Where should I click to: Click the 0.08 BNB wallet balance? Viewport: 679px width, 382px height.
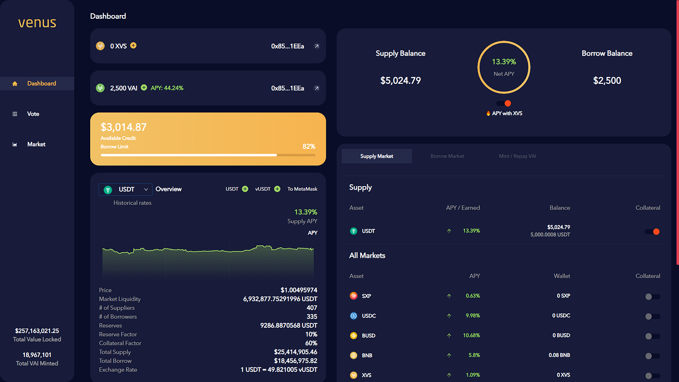(x=559, y=355)
